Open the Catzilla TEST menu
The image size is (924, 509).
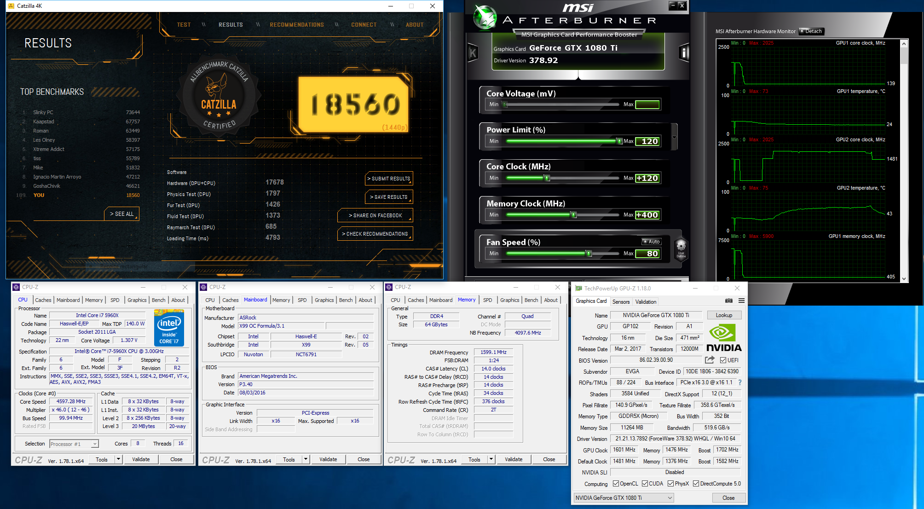pyautogui.click(x=184, y=25)
